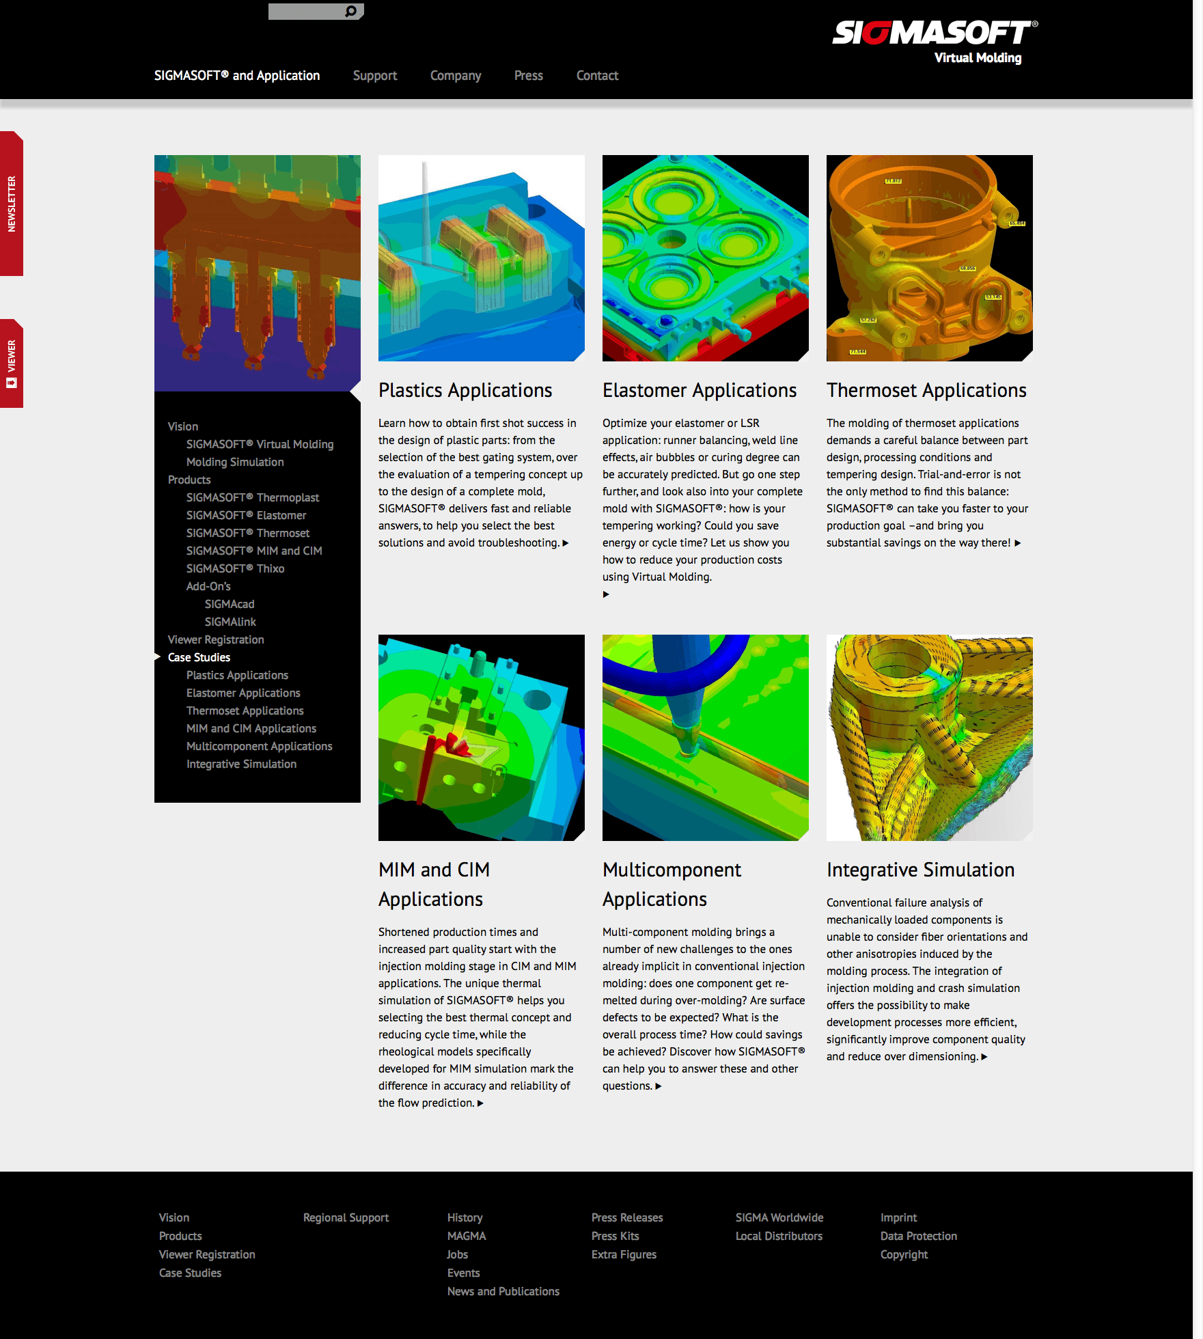Select Elastomer Applications in sidebar
The width and height of the screenshot is (1203, 1339).
243,693
